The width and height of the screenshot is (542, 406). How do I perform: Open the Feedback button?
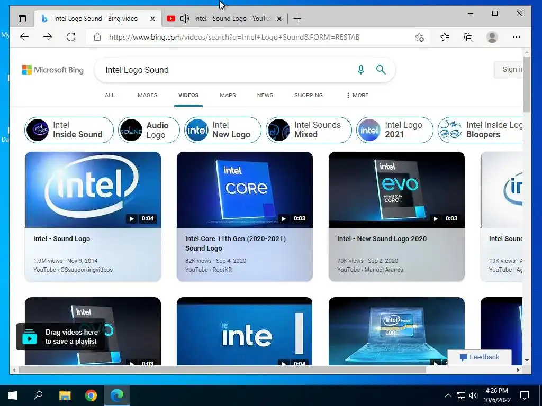[x=480, y=357]
